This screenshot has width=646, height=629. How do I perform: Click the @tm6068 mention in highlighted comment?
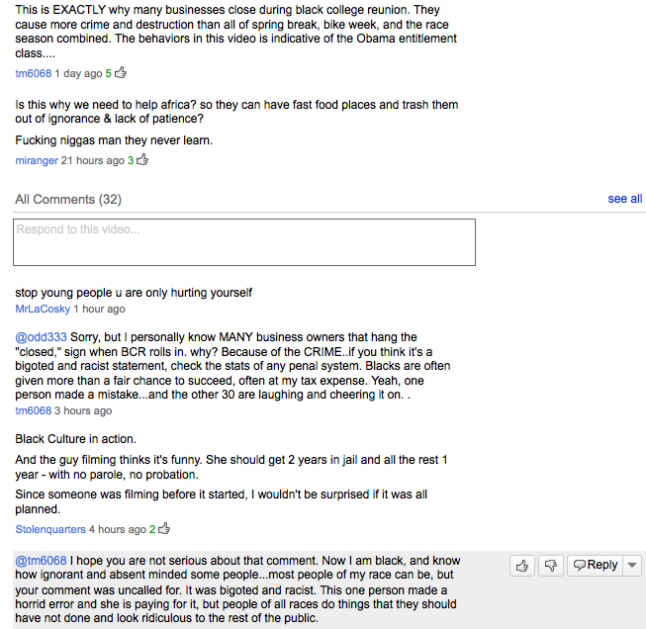[x=41, y=561]
